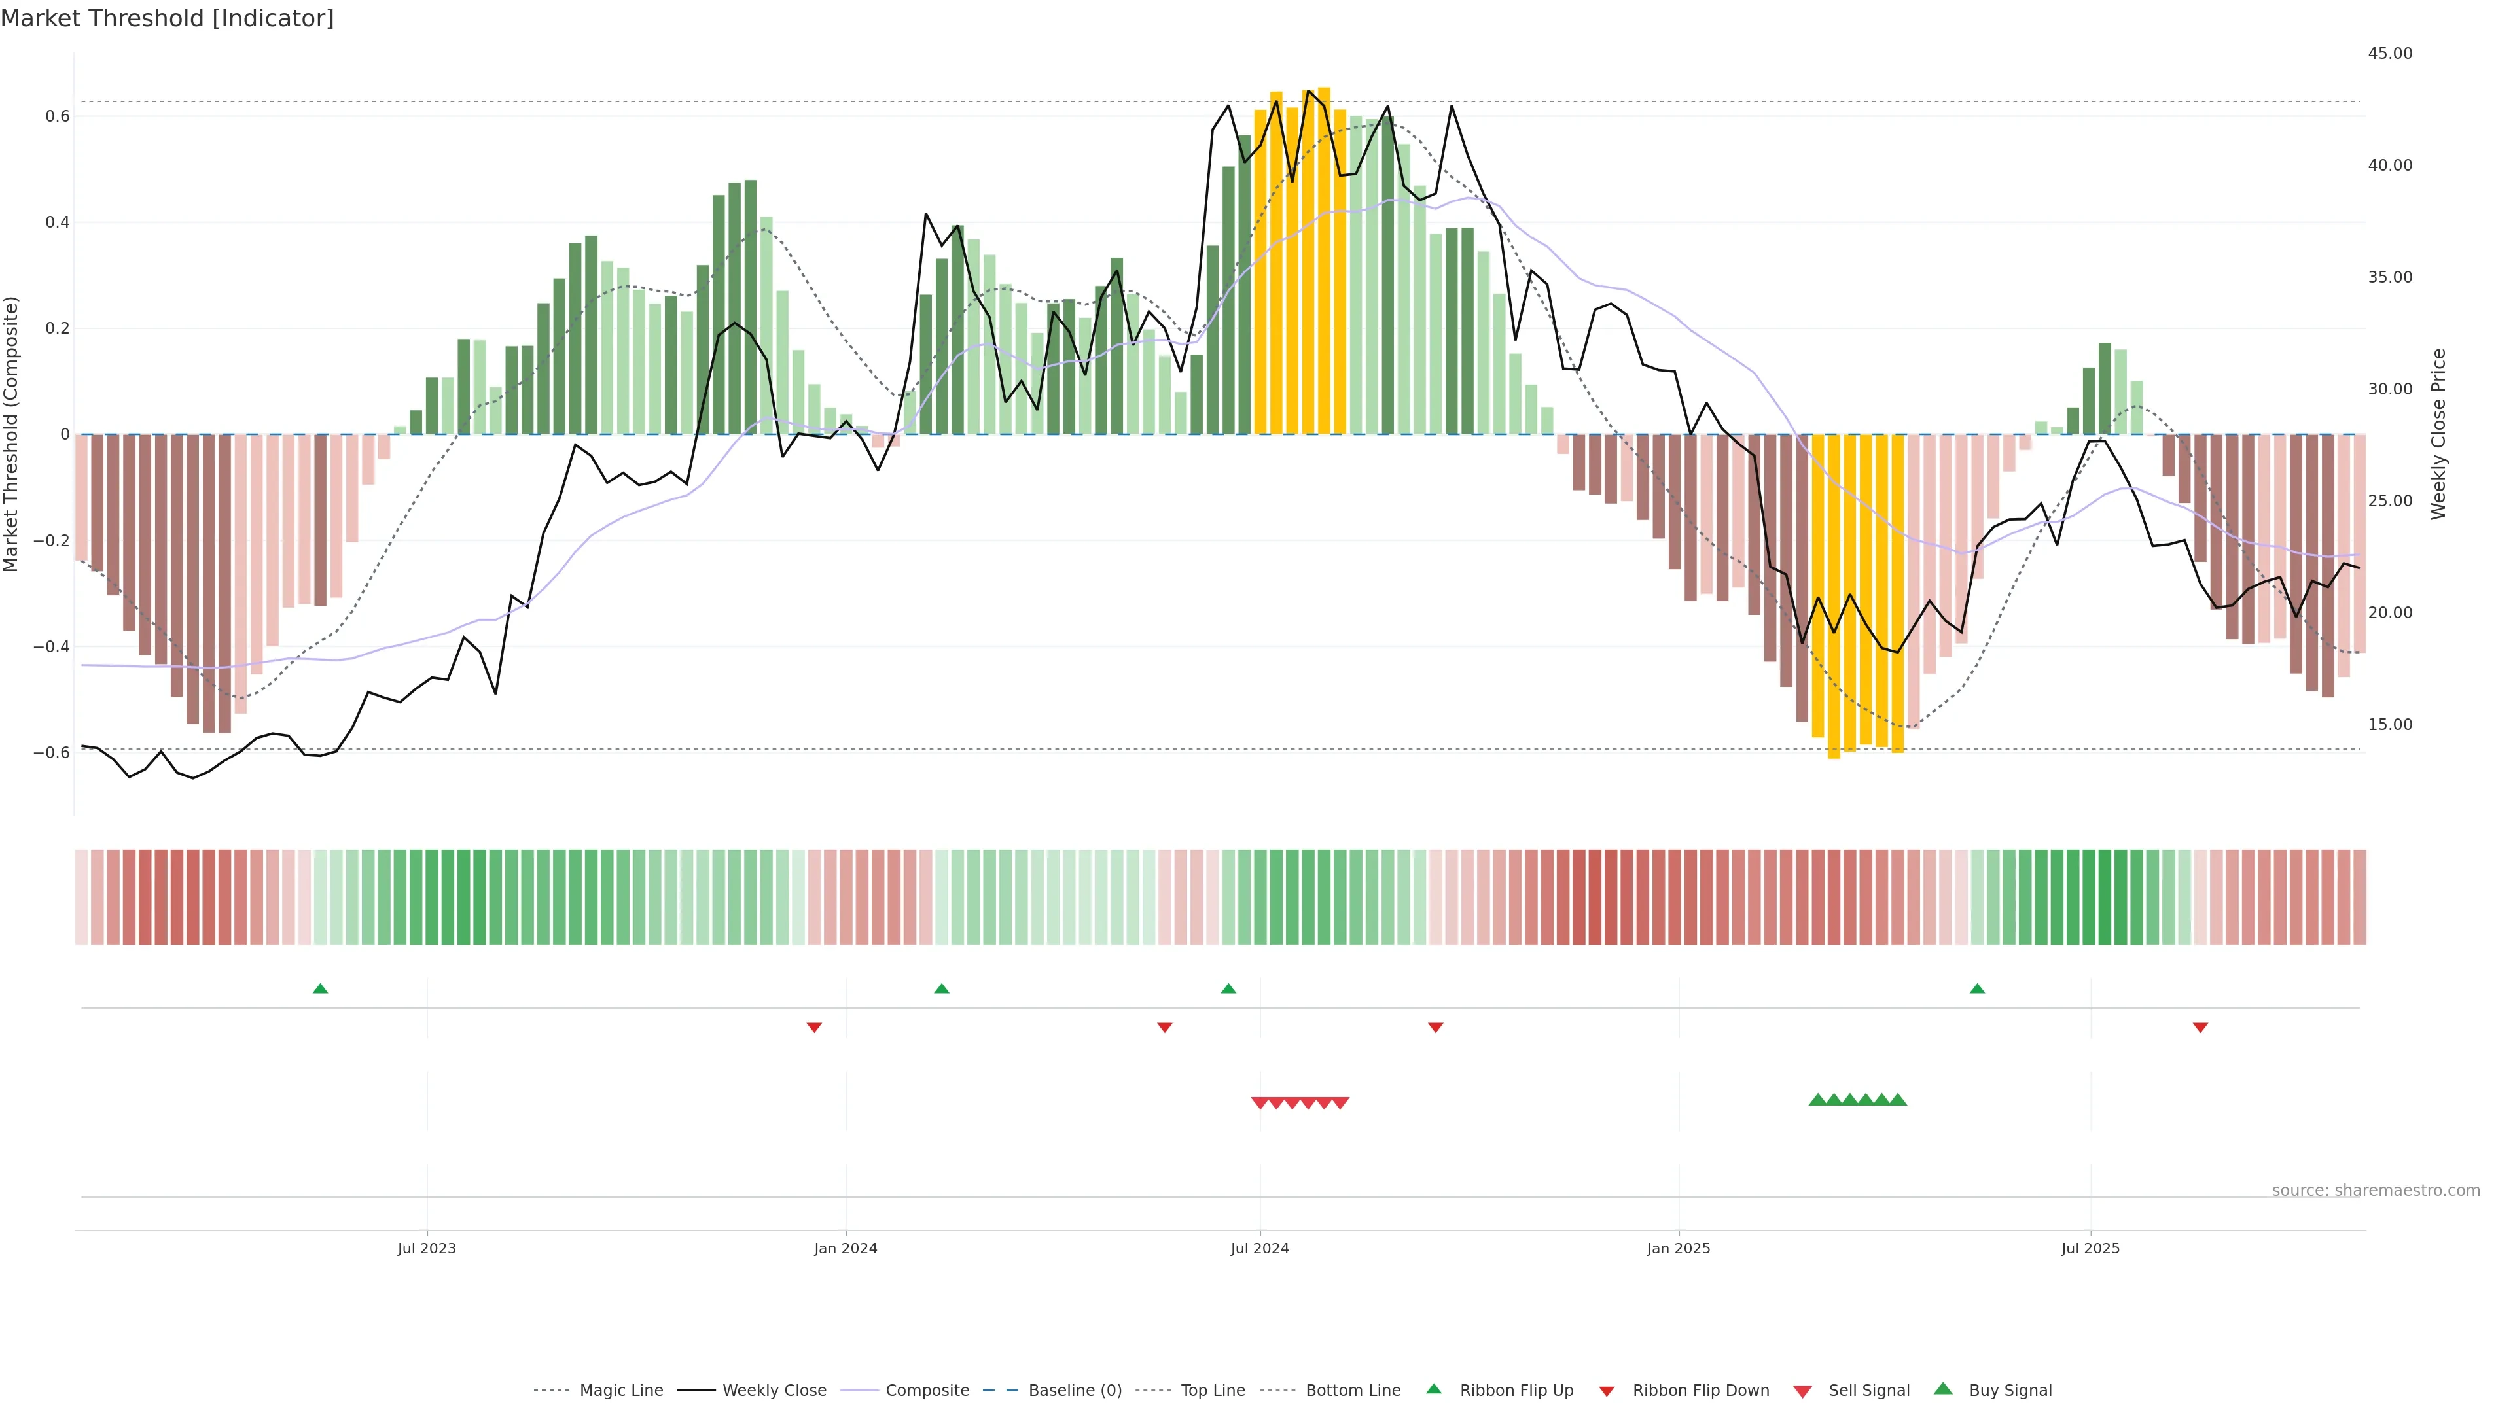Click the Sell Signal legend entry
The width and height of the screenshot is (2513, 1413).
(1868, 1391)
